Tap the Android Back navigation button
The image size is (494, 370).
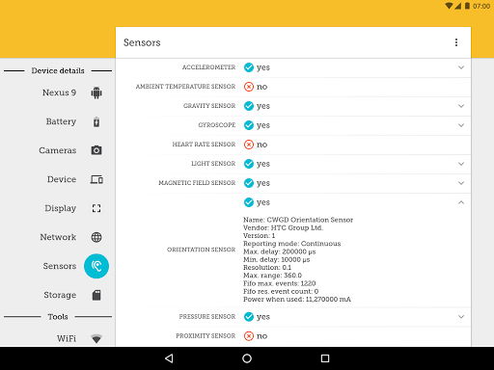(169, 358)
